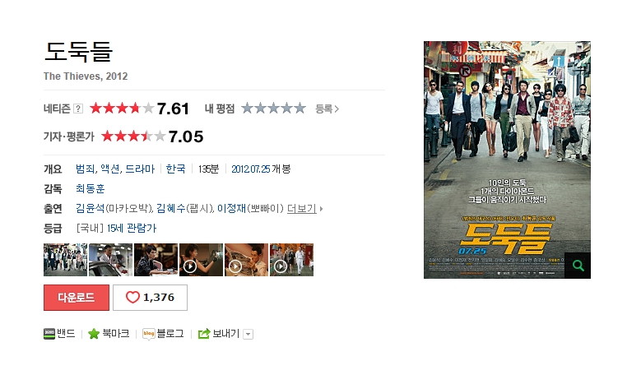Screen dimensions: 627x384
Task: Play the sixth thumbnail's video clip
Action: tap(281, 266)
